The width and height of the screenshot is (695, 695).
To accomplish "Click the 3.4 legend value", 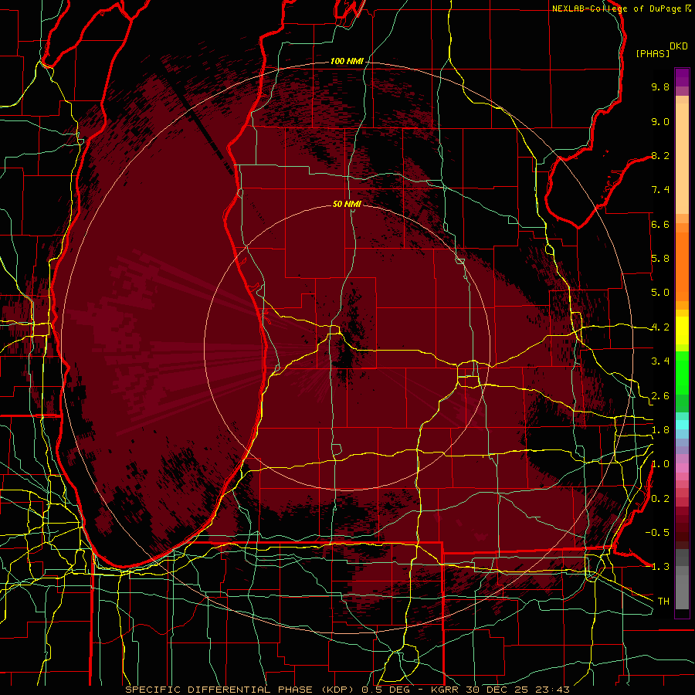I will click(660, 361).
